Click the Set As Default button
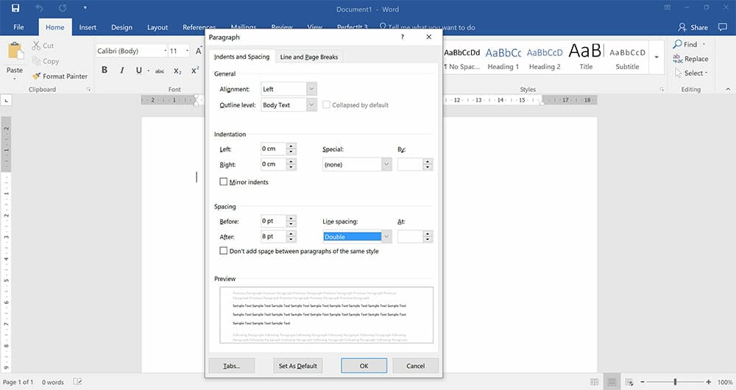736x390 pixels. click(297, 366)
